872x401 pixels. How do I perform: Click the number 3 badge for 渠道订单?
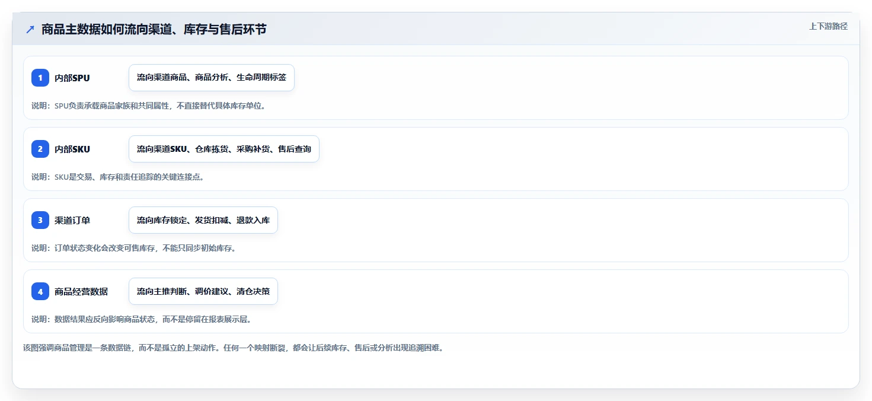(x=40, y=220)
